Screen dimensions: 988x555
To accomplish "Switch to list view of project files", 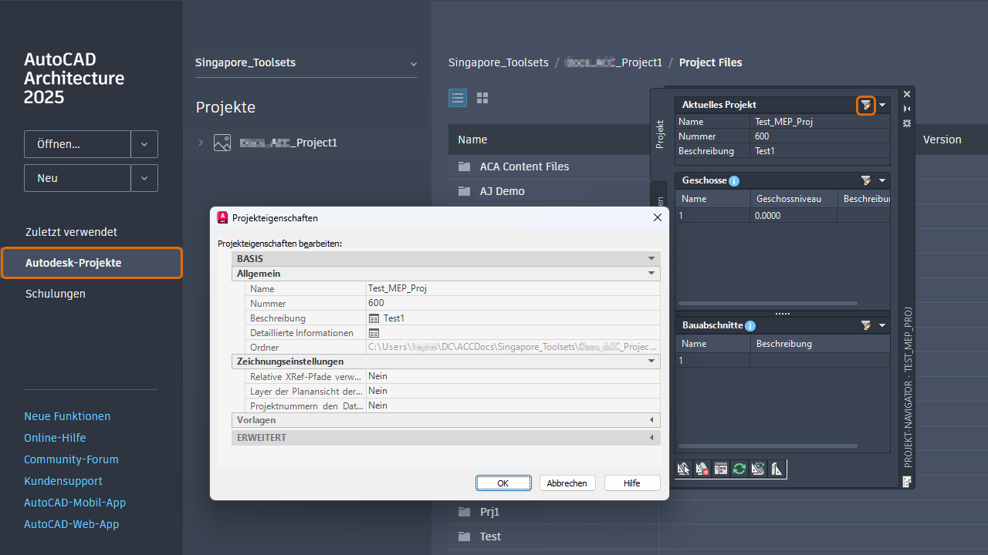I will [x=458, y=98].
